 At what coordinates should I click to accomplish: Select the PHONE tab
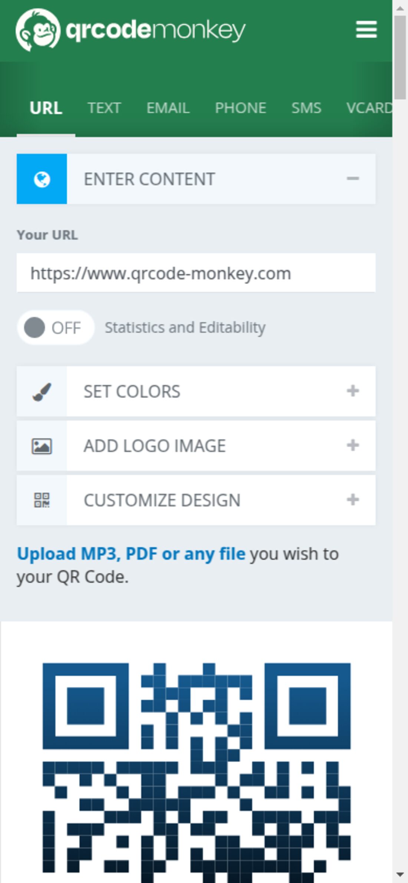pos(241,108)
